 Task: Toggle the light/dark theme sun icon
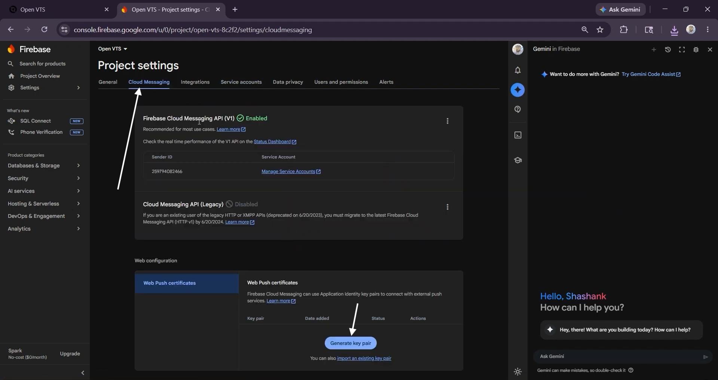point(518,372)
